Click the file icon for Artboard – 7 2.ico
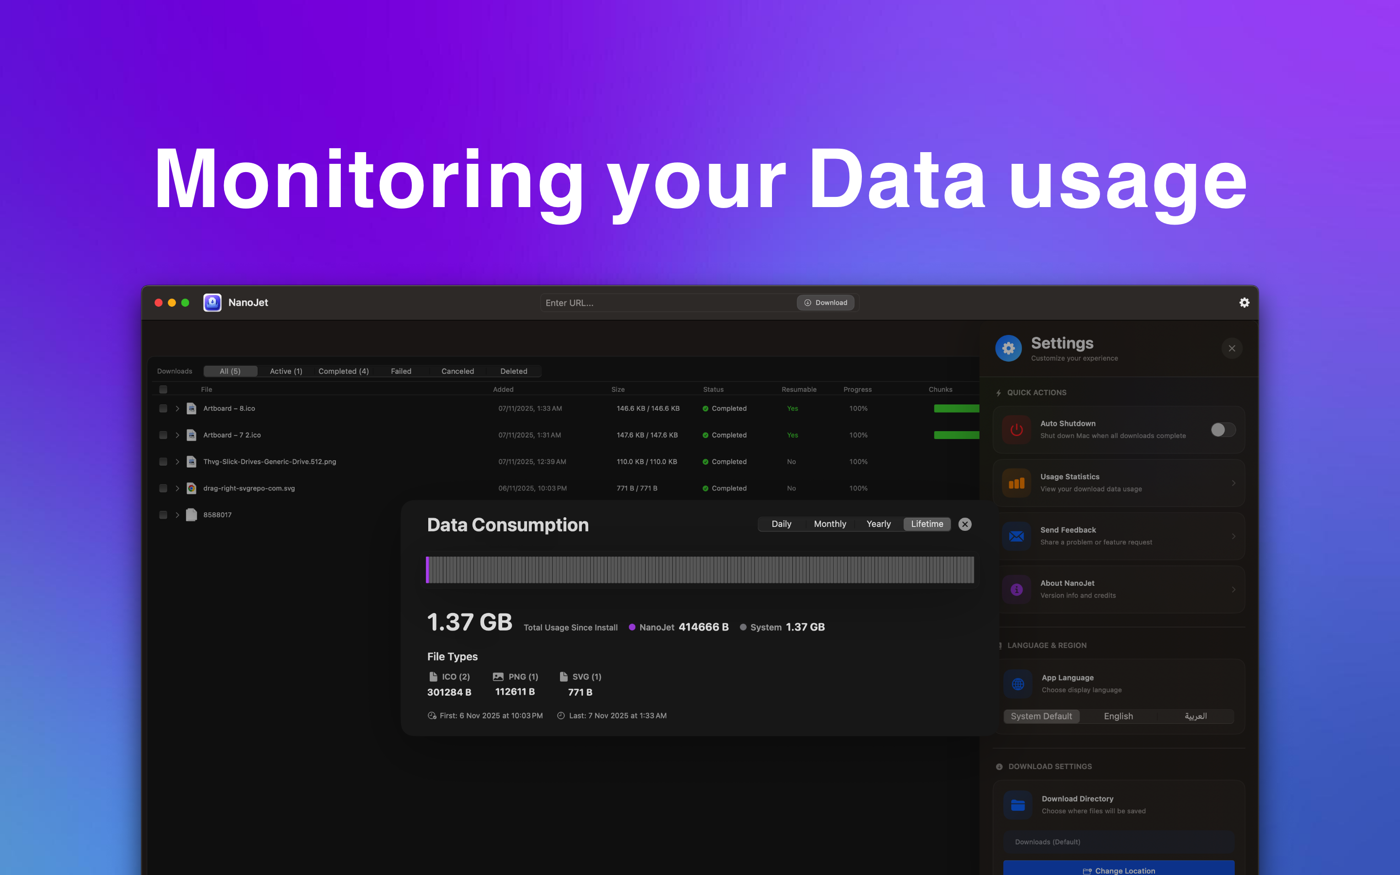 192,435
